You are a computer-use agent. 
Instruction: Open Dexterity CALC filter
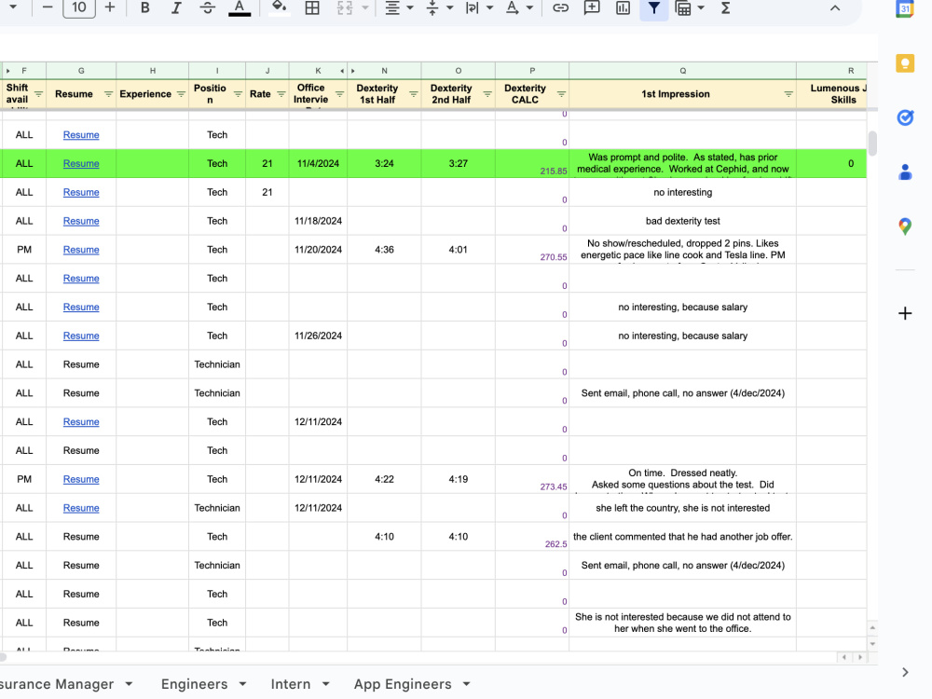pyautogui.click(x=561, y=94)
